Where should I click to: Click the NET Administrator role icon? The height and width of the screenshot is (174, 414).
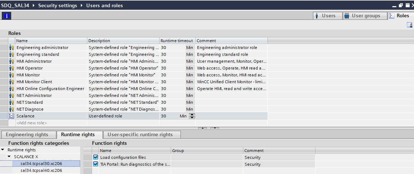tap(12, 95)
